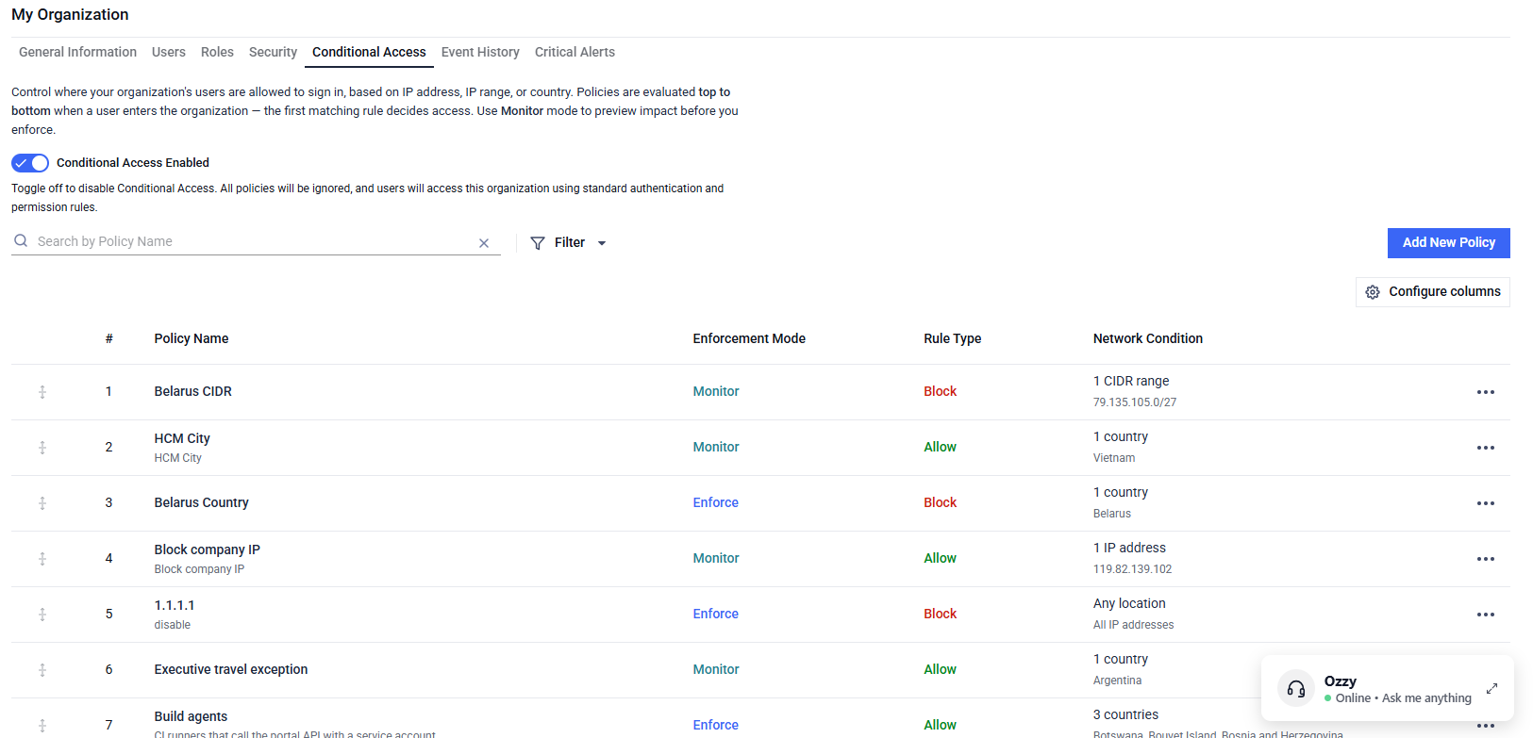The image size is (1533, 738).
Task: Click the drag handle for Build agents row
Action: coord(42,726)
